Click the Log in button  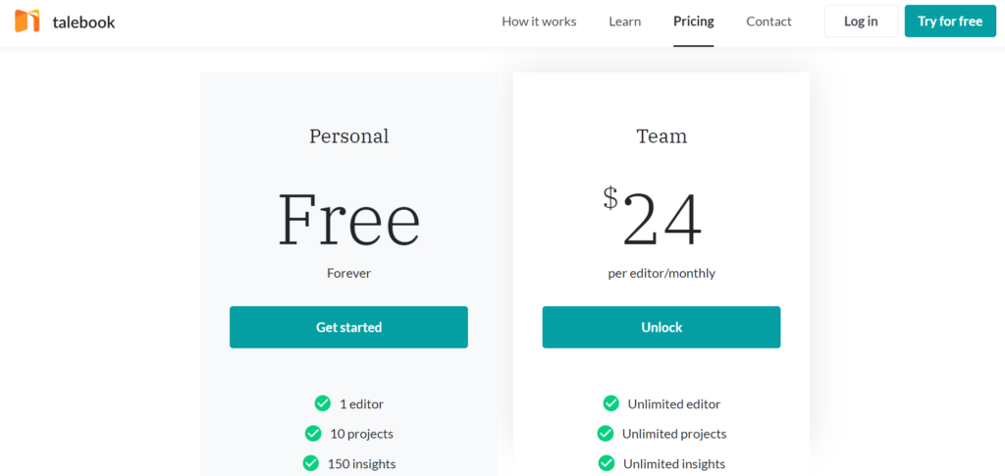(861, 22)
